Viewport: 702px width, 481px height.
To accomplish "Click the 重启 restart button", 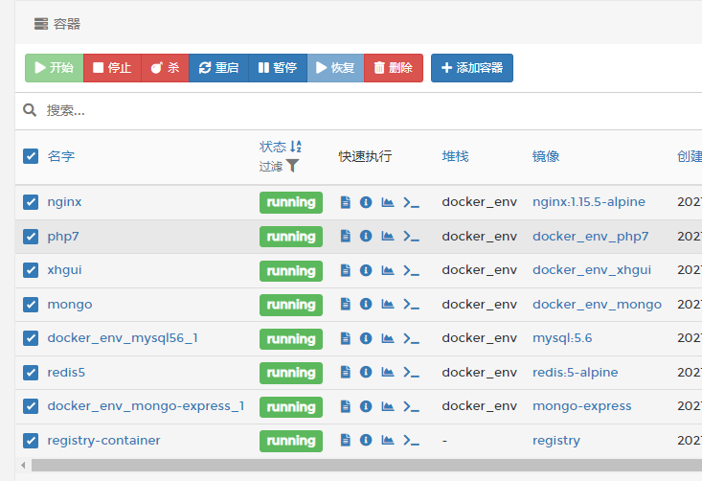I will 218,68.
